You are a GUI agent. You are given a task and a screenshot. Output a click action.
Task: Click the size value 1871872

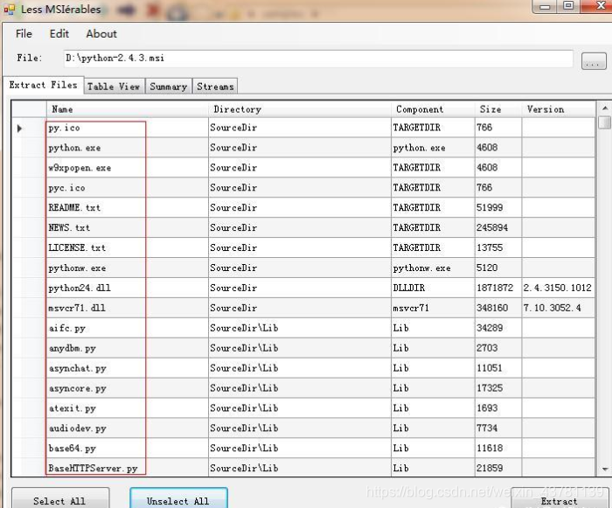pos(495,288)
